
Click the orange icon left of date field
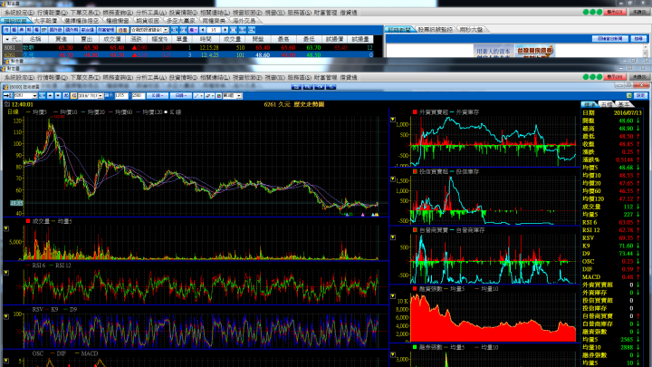pyautogui.click(x=73, y=96)
